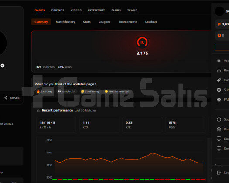Open the FAQ badge icon

click(x=219, y=100)
